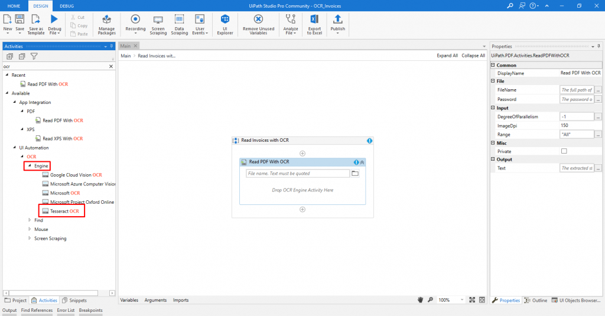Collapse the Recent tree node

tap(7, 75)
